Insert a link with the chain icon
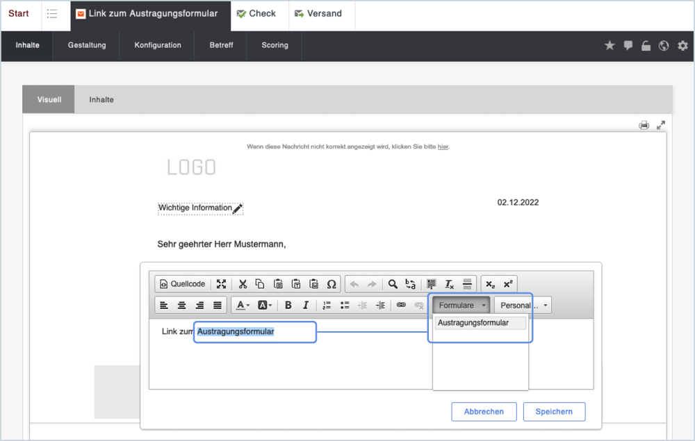695x441 pixels. click(401, 305)
